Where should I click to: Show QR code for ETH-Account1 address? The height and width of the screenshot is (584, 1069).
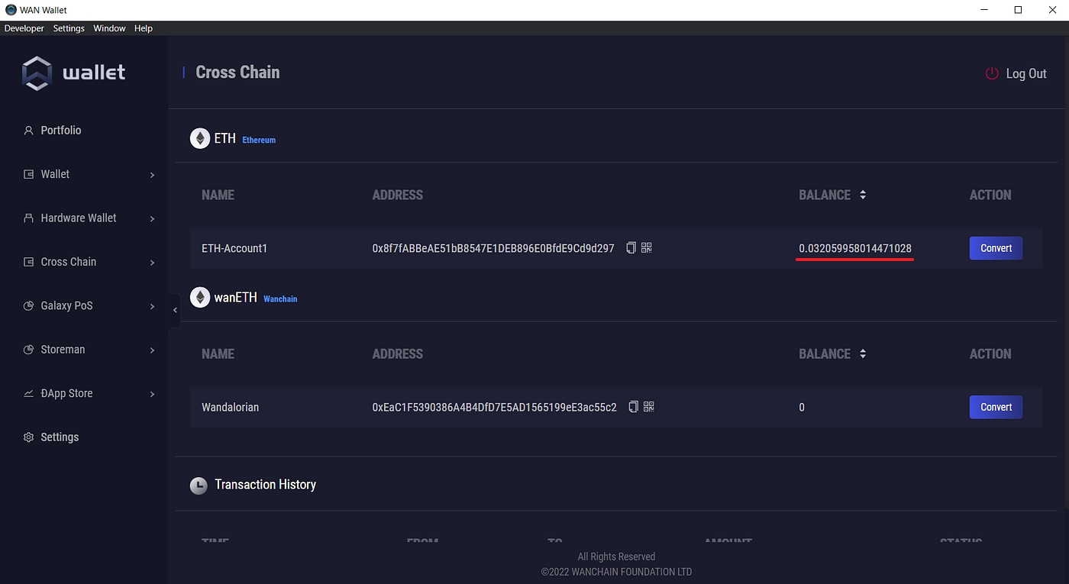tap(647, 248)
